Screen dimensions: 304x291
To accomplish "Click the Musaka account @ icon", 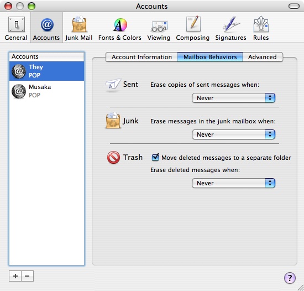I will click(x=19, y=91).
